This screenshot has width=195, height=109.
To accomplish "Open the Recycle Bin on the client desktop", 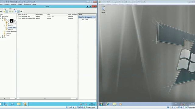I will pyautogui.click(x=103, y=10).
